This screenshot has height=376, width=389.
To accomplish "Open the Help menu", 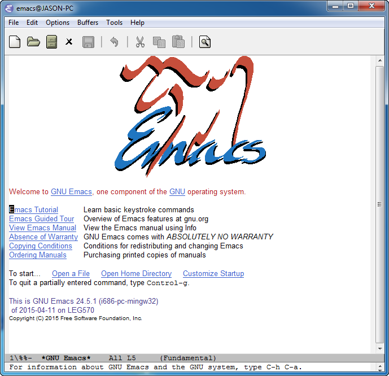I will click(137, 23).
